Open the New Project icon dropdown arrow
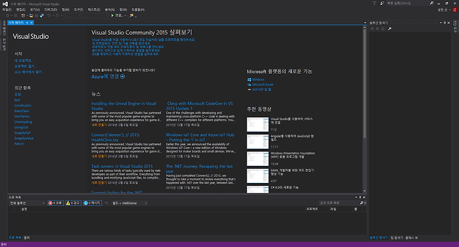 pos(27,15)
